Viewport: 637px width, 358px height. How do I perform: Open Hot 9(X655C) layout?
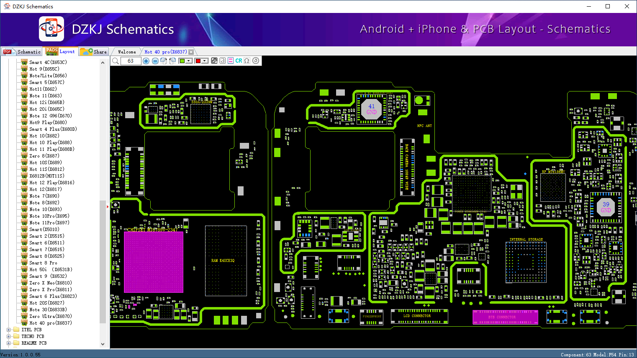44,69
